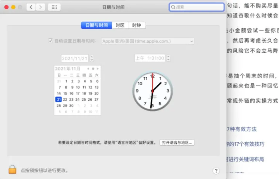Click the padlock icon to unlock changes
The height and width of the screenshot is (179, 279).
(x=12, y=169)
